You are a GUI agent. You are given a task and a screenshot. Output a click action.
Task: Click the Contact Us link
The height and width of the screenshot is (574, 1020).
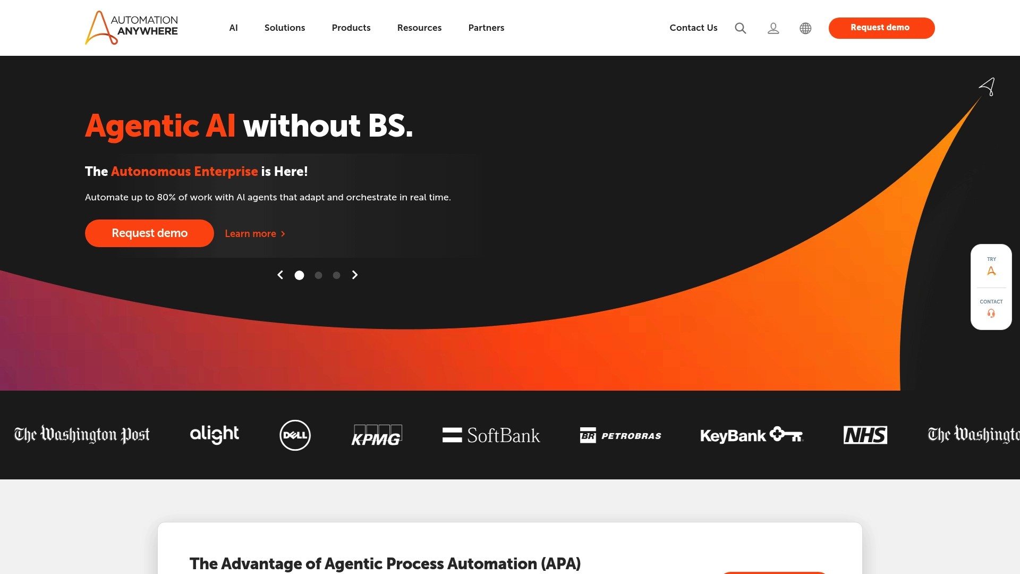point(693,28)
